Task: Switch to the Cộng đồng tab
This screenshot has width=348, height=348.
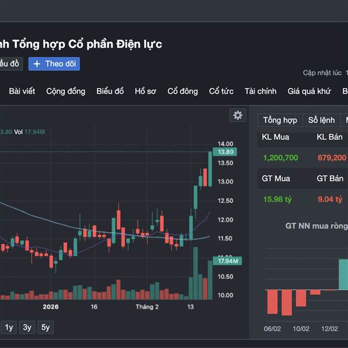Action: pyautogui.click(x=66, y=91)
